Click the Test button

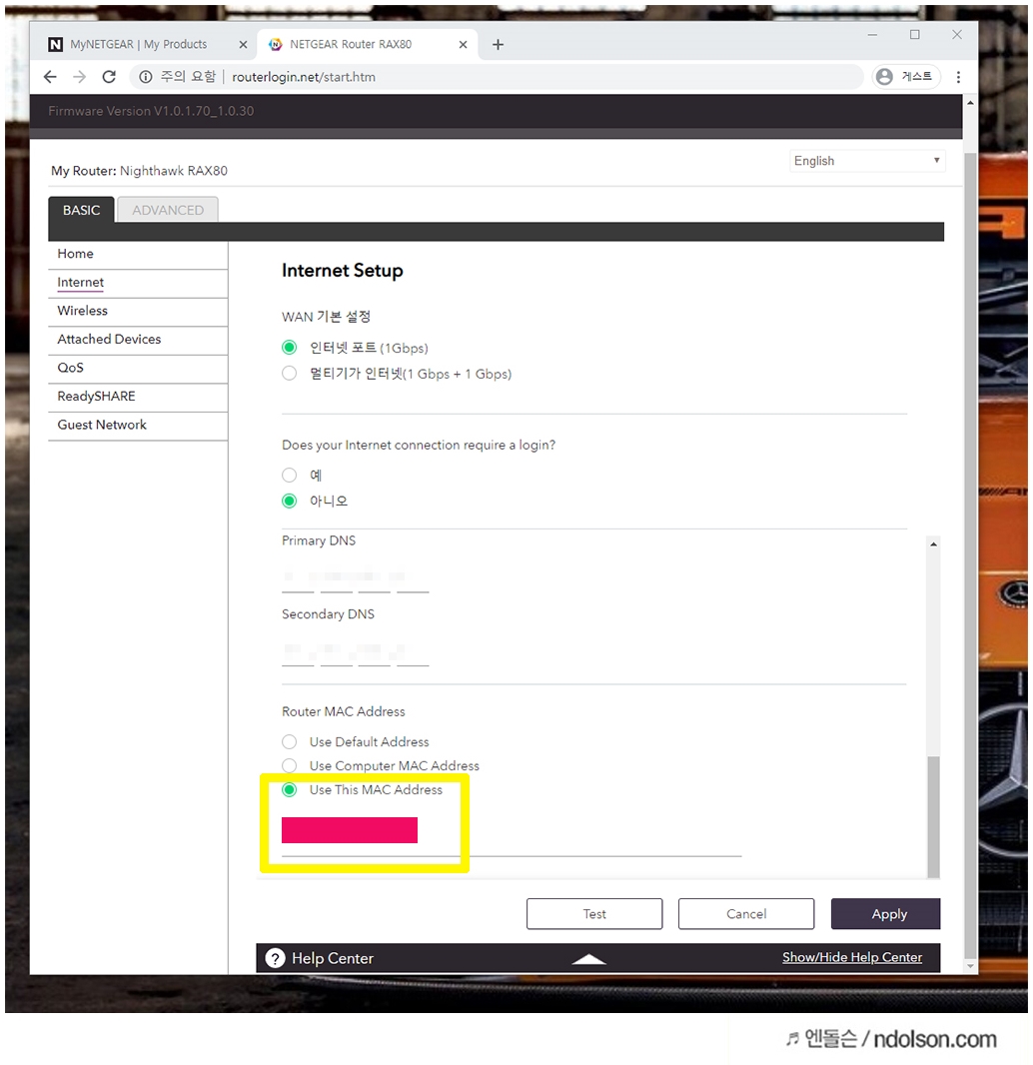(594, 914)
